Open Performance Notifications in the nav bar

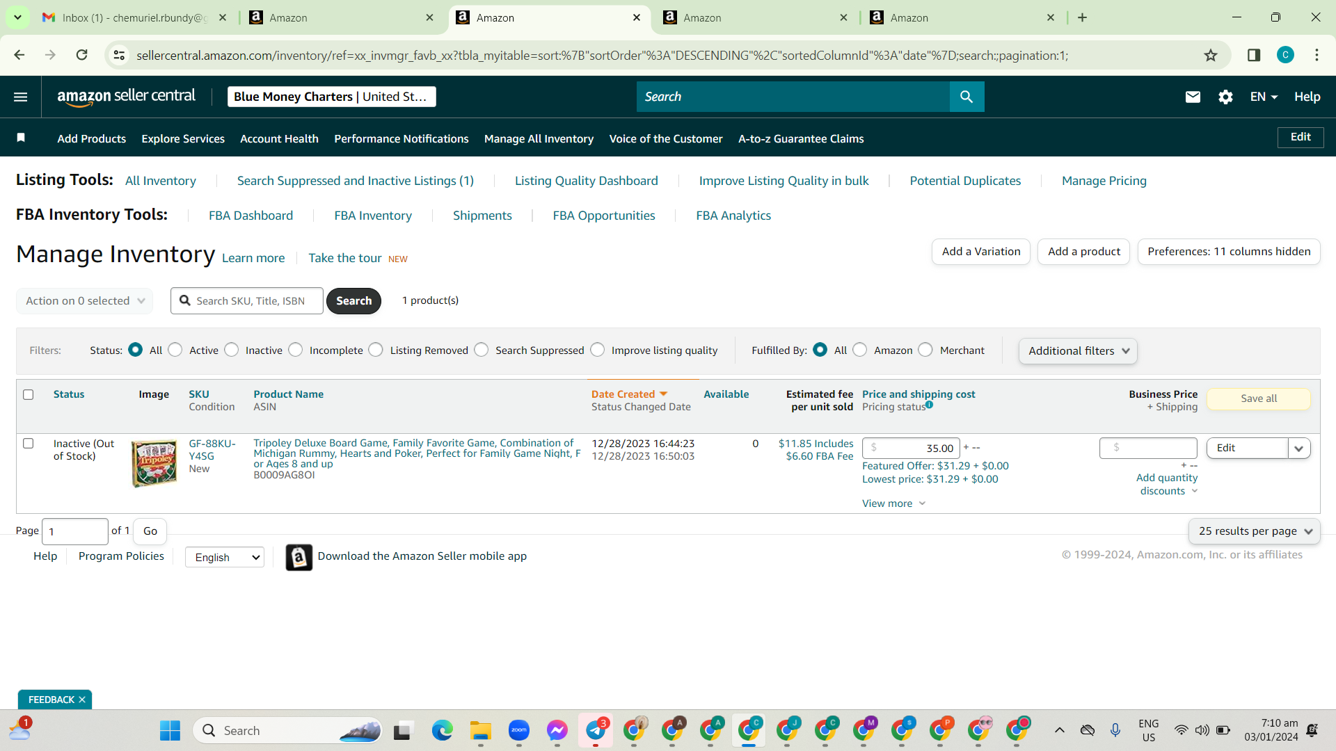tap(401, 138)
